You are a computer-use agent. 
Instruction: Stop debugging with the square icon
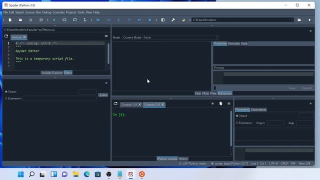[149, 20]
